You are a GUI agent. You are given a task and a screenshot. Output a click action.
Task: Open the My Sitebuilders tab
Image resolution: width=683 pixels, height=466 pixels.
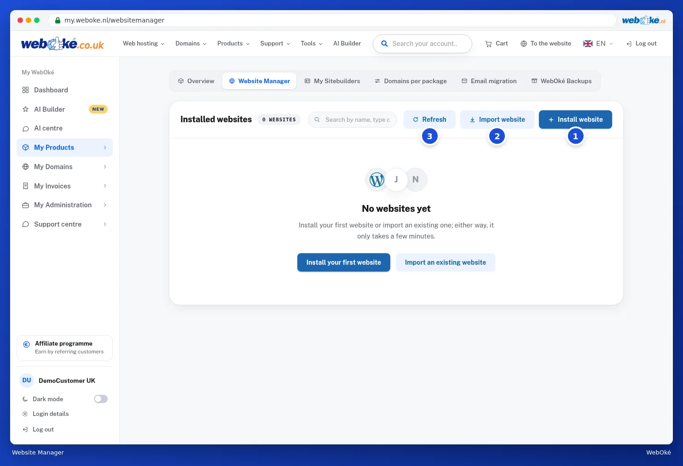point(332,81)
